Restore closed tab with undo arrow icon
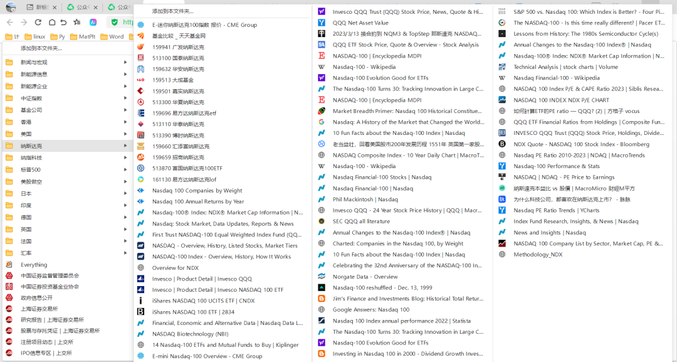677x362 pixels. tap(64, 22)
